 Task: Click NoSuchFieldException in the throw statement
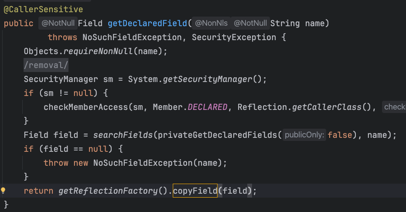pyautogui.click(x=143, y=163)
